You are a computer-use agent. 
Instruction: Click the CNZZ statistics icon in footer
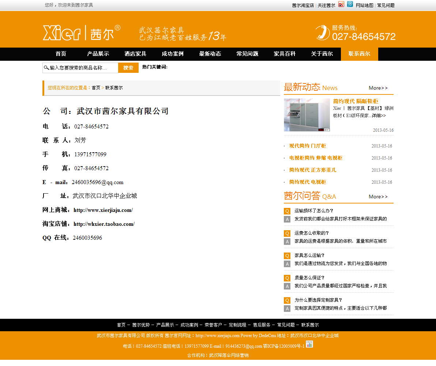pos(309,344)
